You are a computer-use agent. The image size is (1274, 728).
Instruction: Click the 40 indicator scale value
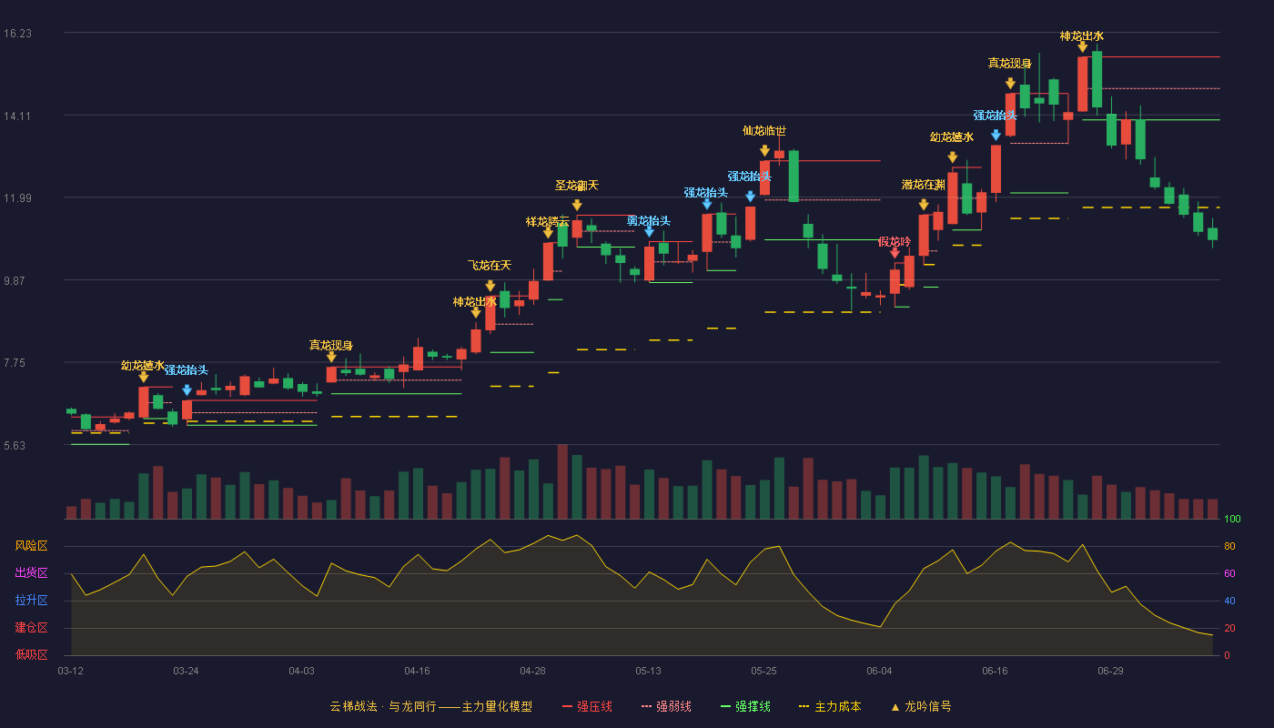(1229, 602)
